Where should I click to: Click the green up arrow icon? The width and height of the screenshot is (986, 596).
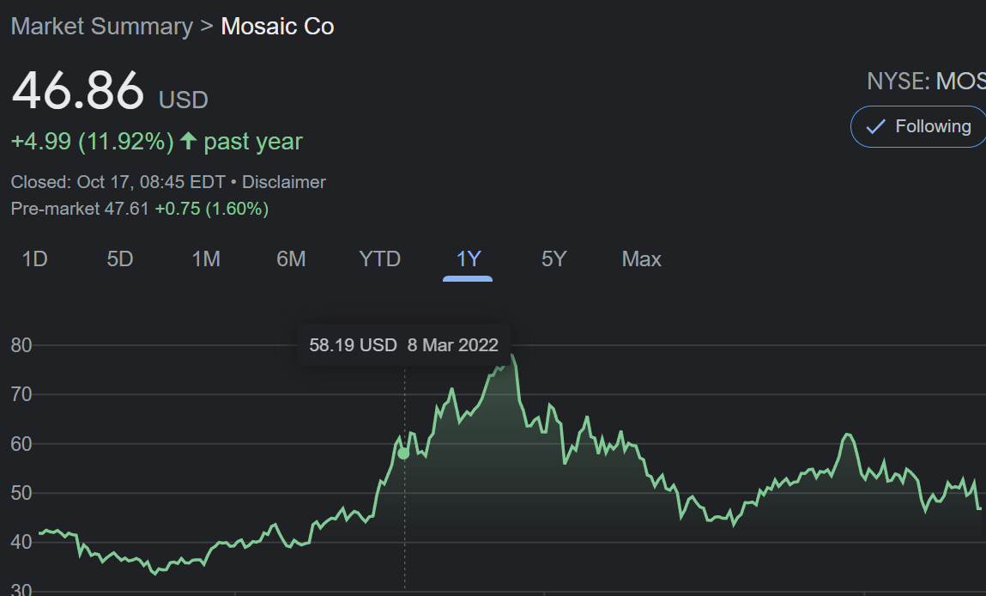[188, 140]
